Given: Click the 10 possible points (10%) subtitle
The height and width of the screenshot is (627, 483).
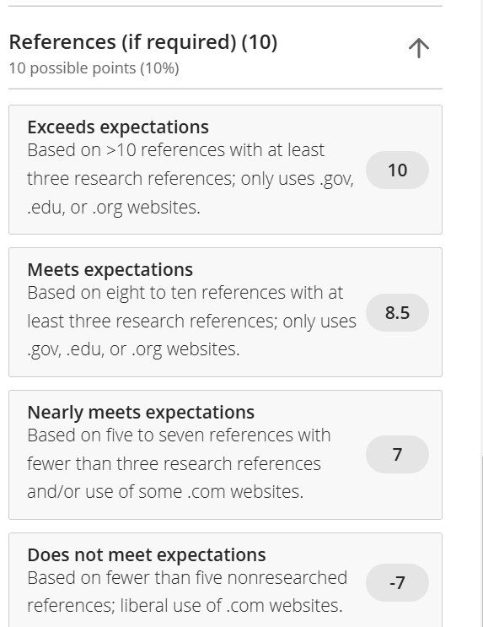Looking at the screenshot, I should [94, 68].
